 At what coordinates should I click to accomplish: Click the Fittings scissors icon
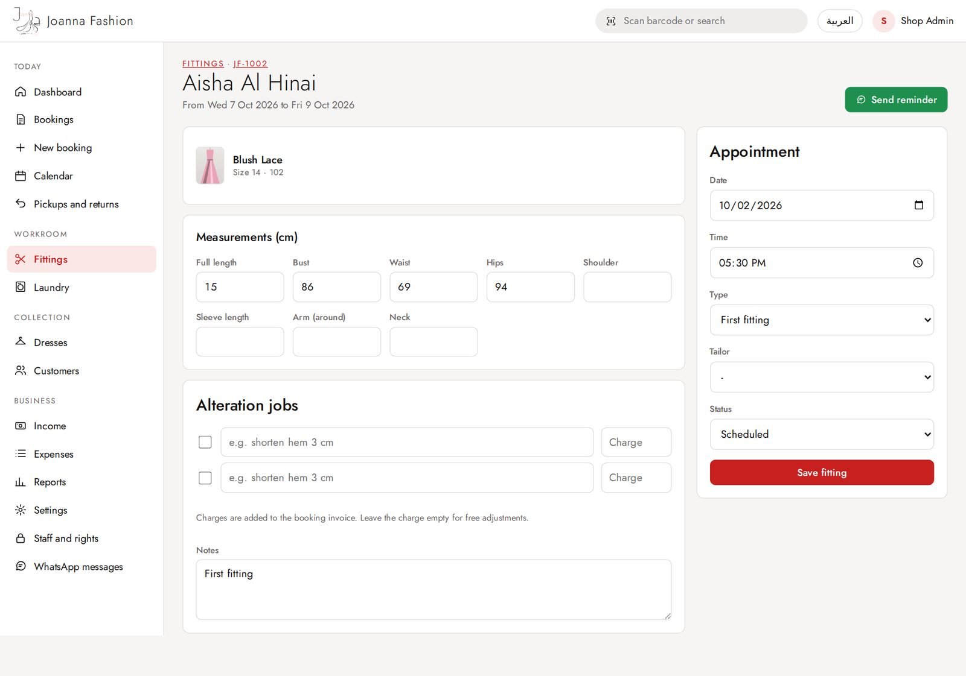pyautogui.click(x=21, y=259)
